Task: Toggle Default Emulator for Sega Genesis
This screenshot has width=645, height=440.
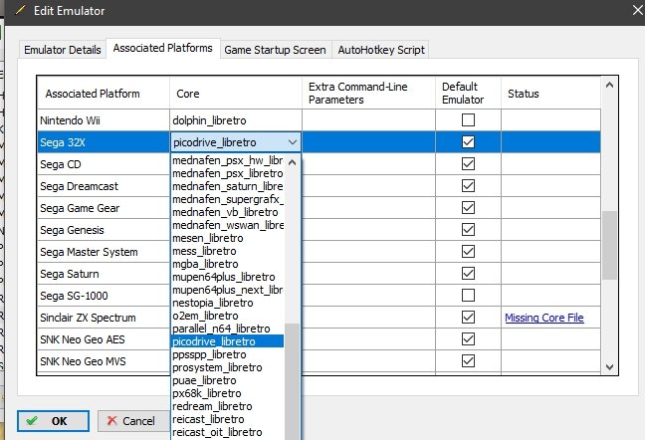Action: [x=468, y=230]
